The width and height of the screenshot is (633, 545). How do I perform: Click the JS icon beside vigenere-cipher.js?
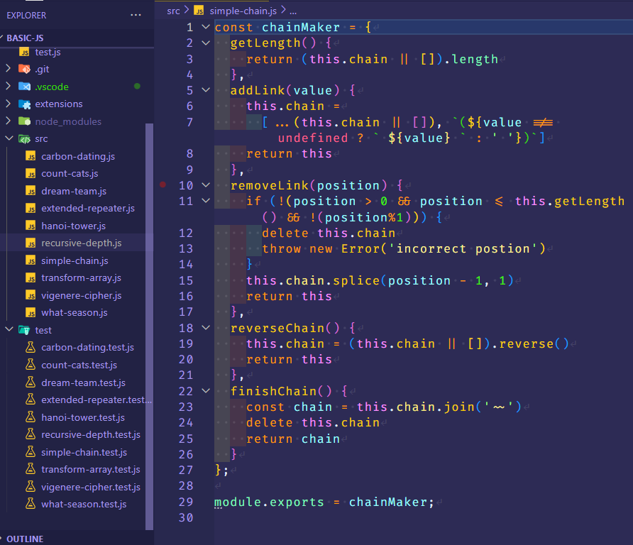point(31,295)
